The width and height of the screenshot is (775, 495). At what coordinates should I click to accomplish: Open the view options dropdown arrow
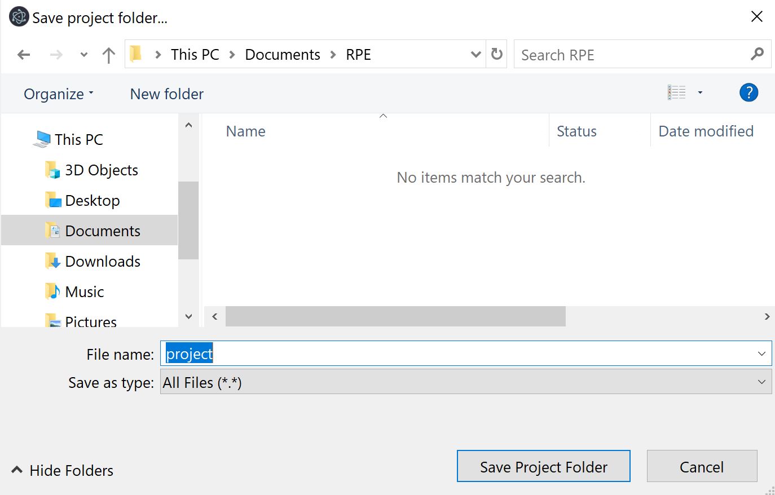click(x=700, y=92)
